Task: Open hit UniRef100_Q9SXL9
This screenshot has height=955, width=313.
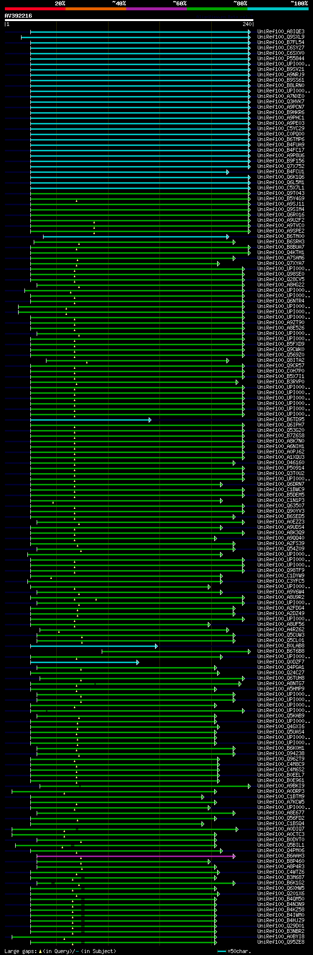Action: 281,37
